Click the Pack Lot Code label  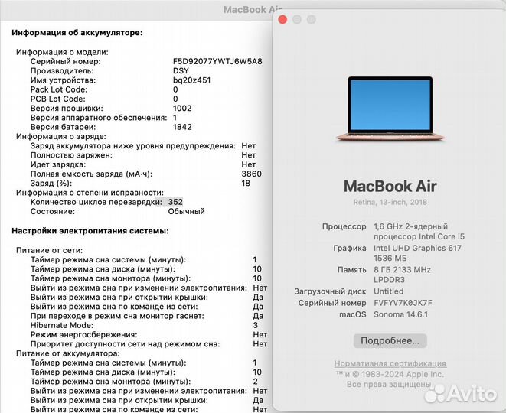(59, 89)
